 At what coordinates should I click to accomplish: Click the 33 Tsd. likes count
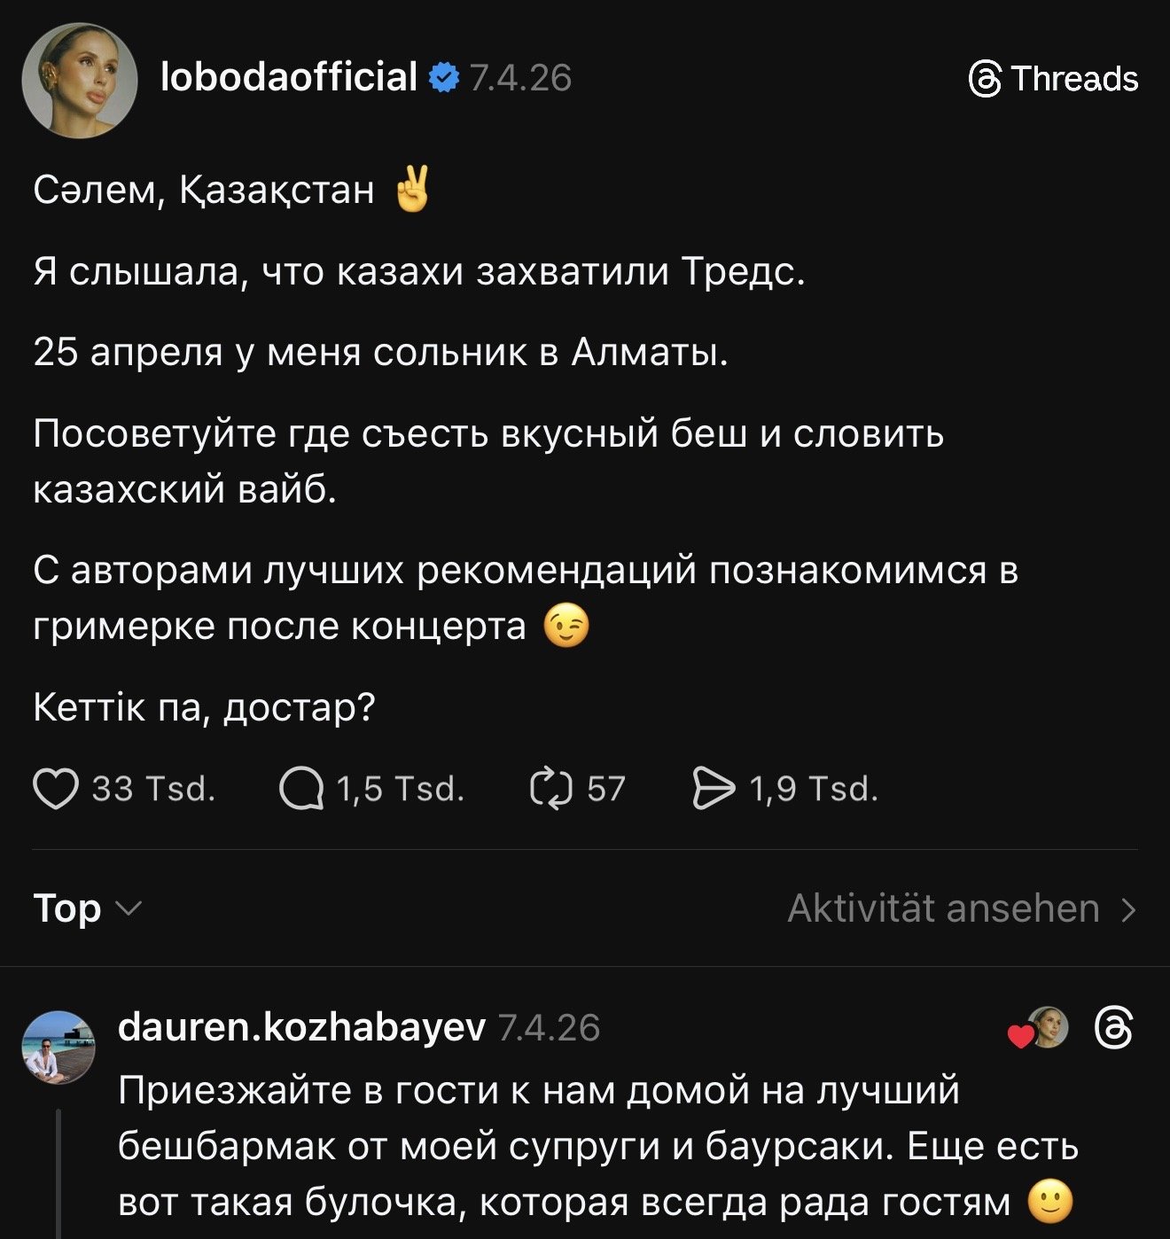pos(154,789)
